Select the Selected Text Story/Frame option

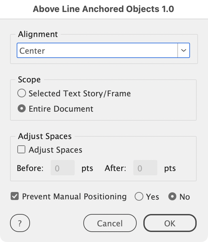pyautogui.click(x=22, y=94)
